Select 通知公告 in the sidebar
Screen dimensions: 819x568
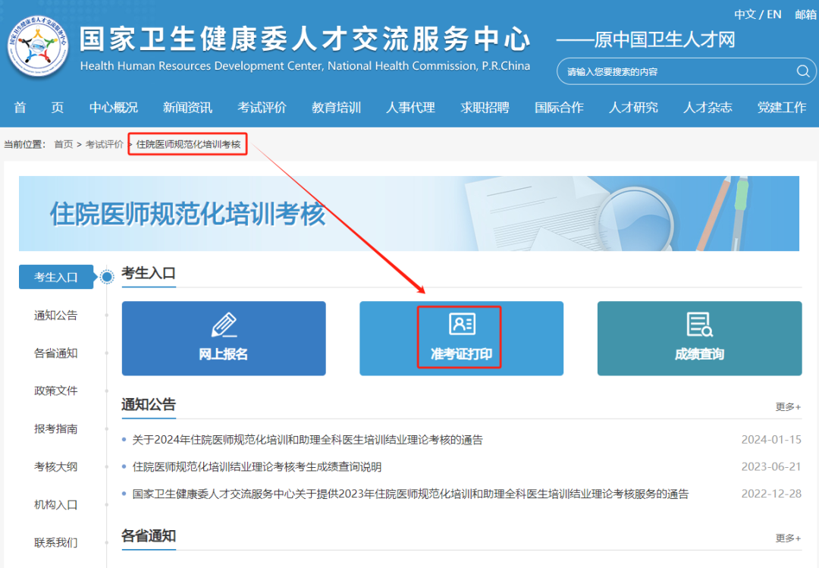(x=56, y=315)
